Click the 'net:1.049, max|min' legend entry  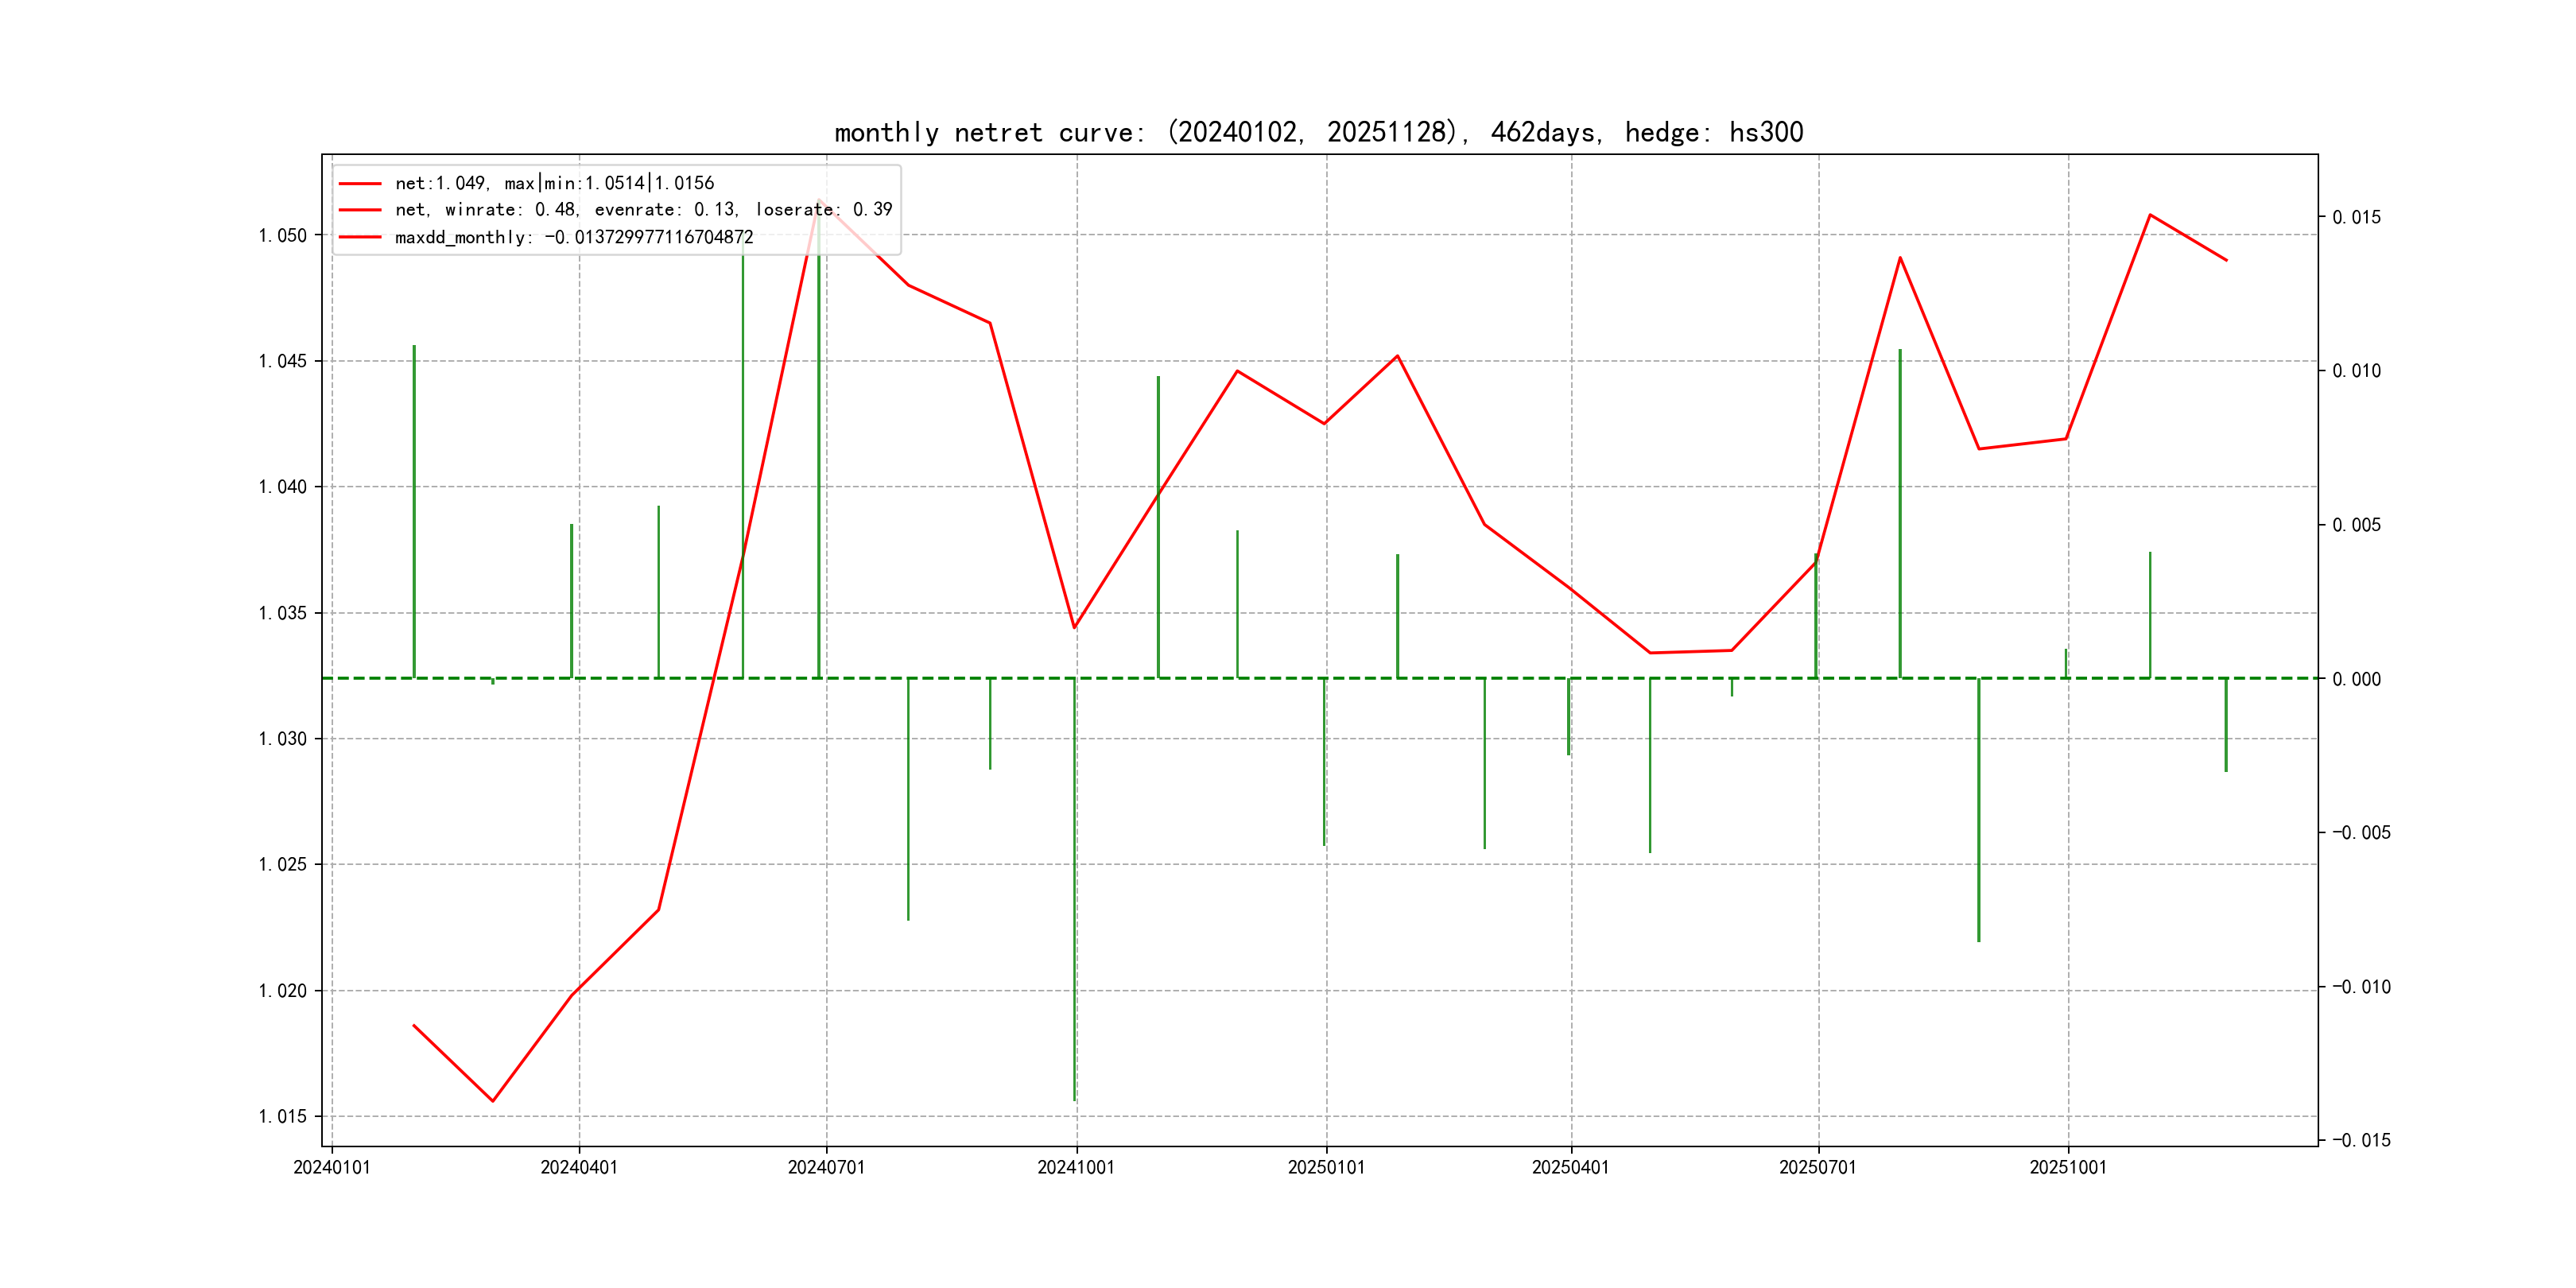coord(554,183)
